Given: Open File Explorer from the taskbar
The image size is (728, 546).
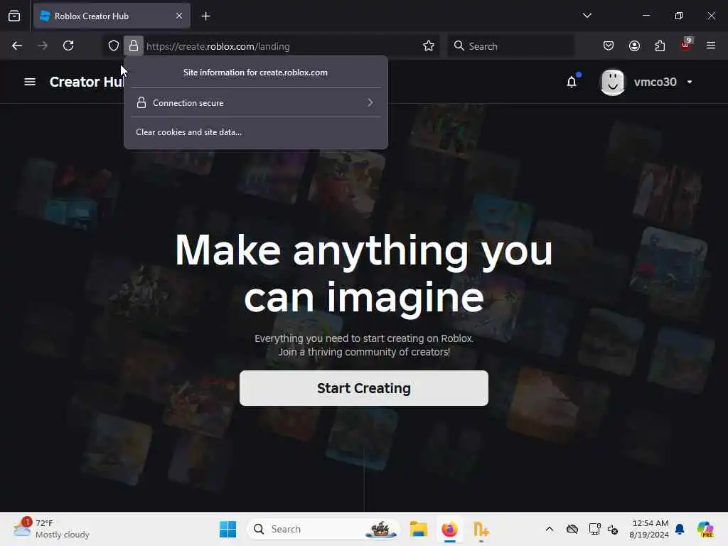Looking at the screenshot, I should (x=418, y=529).
